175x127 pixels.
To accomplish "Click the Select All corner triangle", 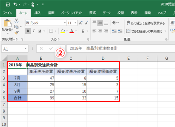I will point(5,58).
